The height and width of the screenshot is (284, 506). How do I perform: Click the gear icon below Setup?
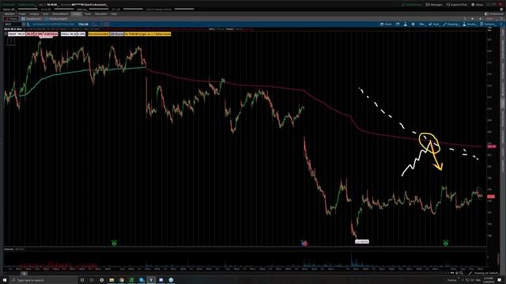coord(501,9)
